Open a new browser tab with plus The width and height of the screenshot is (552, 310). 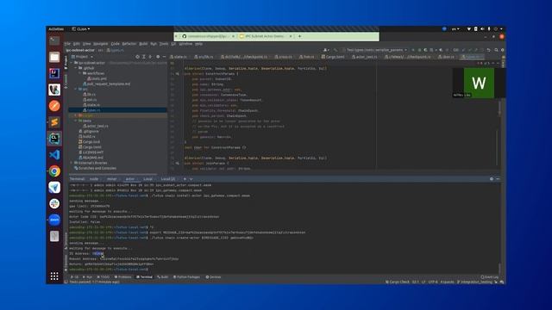[x=299, y=36]
